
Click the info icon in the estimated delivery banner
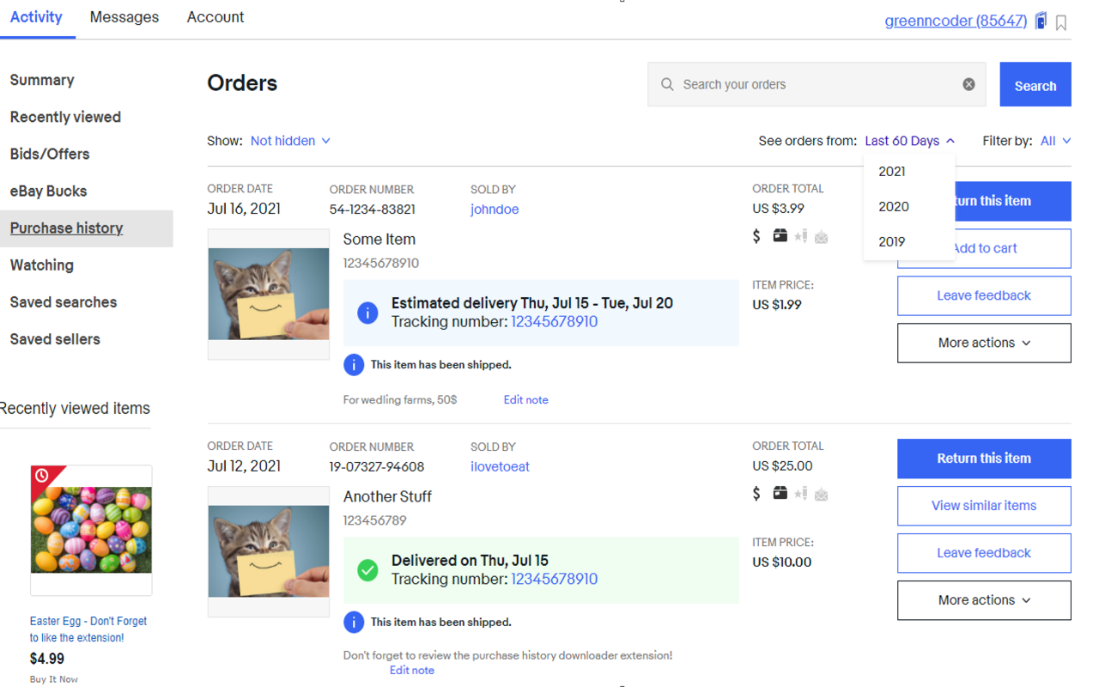(367, 313)
